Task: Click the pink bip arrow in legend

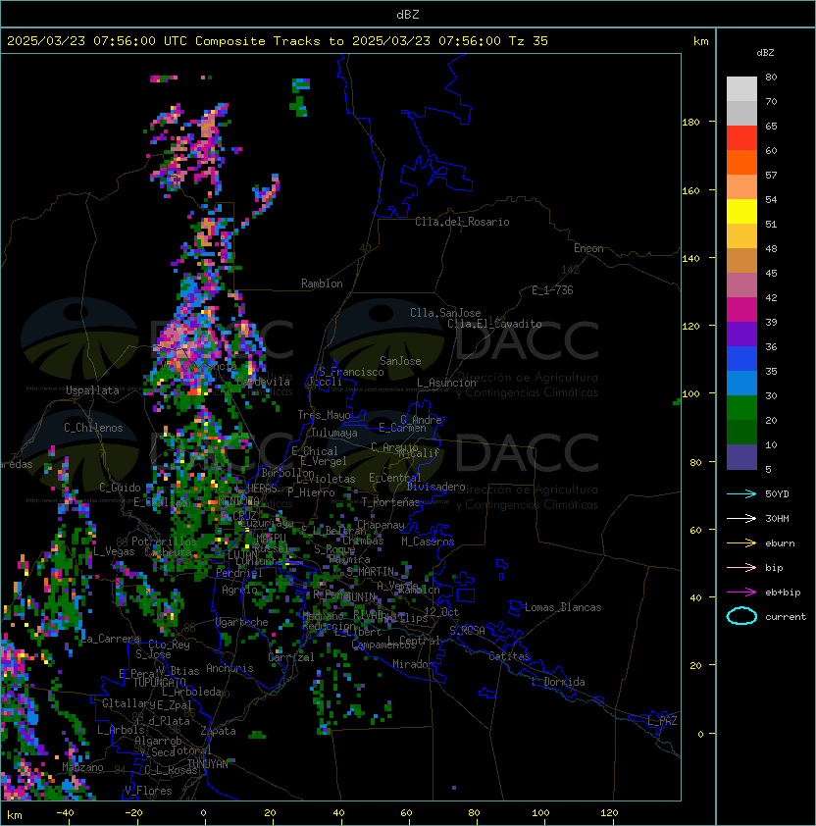Action: tap(741, 567)
